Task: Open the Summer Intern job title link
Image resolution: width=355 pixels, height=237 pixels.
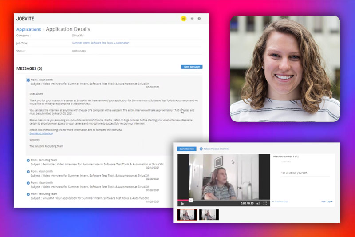Action: tap(101, 43)
